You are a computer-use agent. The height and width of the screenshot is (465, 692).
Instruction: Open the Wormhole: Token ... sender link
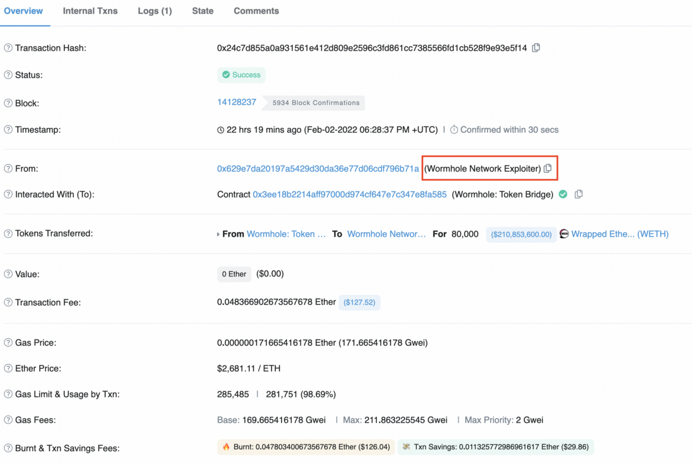click(x=286, y=234)
